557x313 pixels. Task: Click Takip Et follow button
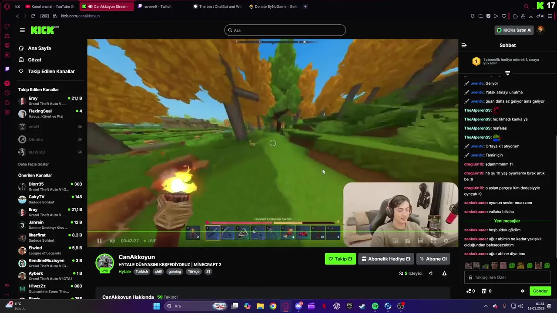pyautogui.click(x=340, y=259)
